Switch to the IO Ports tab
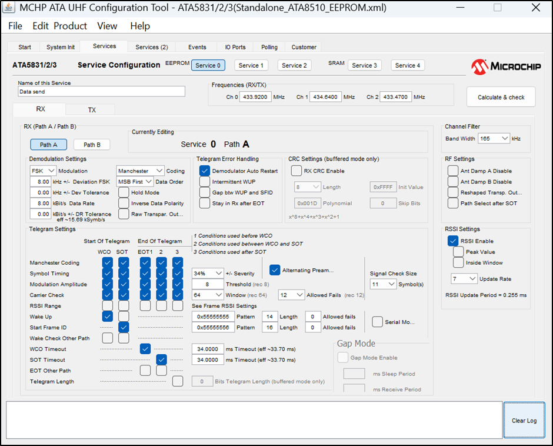Viewport: 553px width, 446px height. [235, 47]
